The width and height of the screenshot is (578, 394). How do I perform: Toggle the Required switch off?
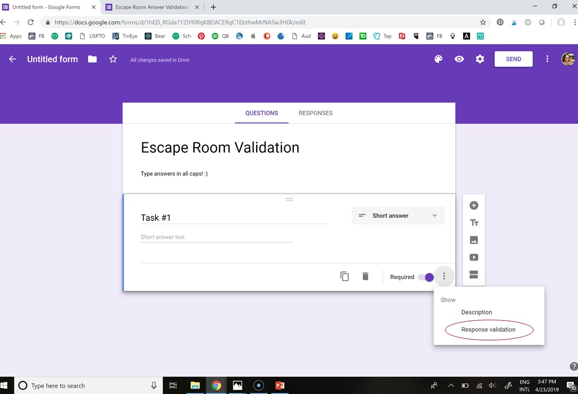426,277
